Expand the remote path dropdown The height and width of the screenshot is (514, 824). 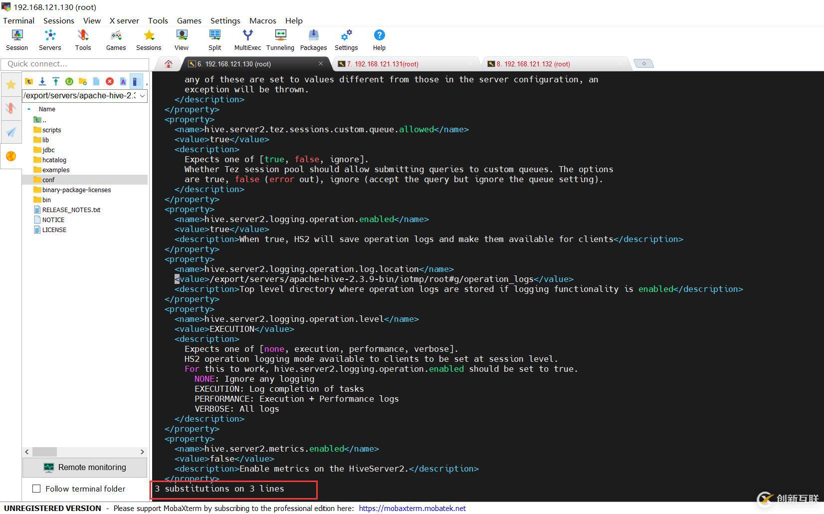click(x=142, y=95)
